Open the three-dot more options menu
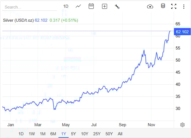The image size is (191, 138). tap(184, 6)
